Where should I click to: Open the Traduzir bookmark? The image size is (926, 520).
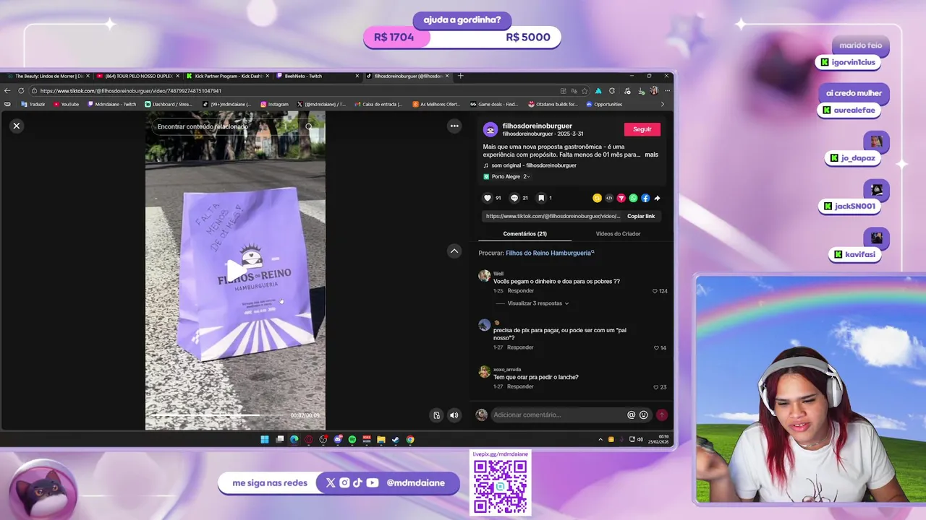tap(33, 104)
